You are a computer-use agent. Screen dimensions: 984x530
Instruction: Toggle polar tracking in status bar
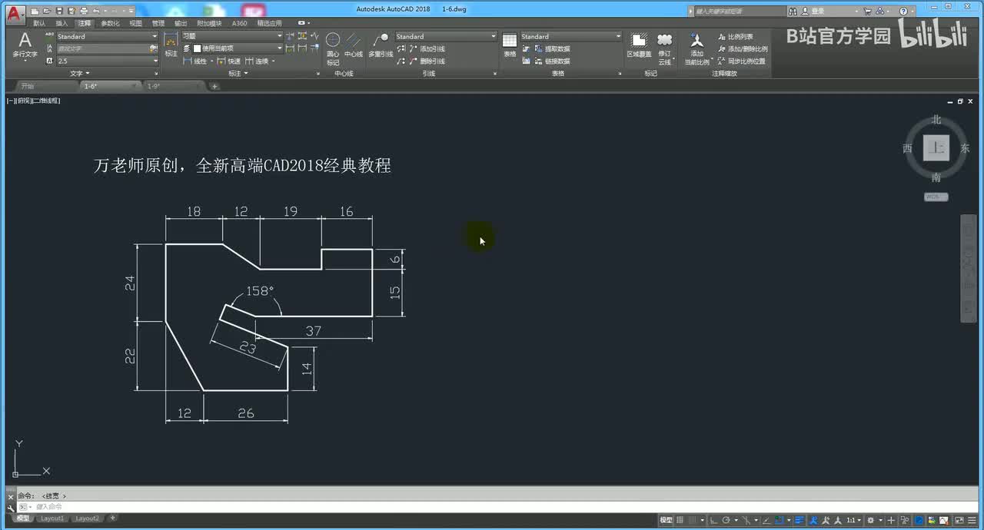pos(726,520)
